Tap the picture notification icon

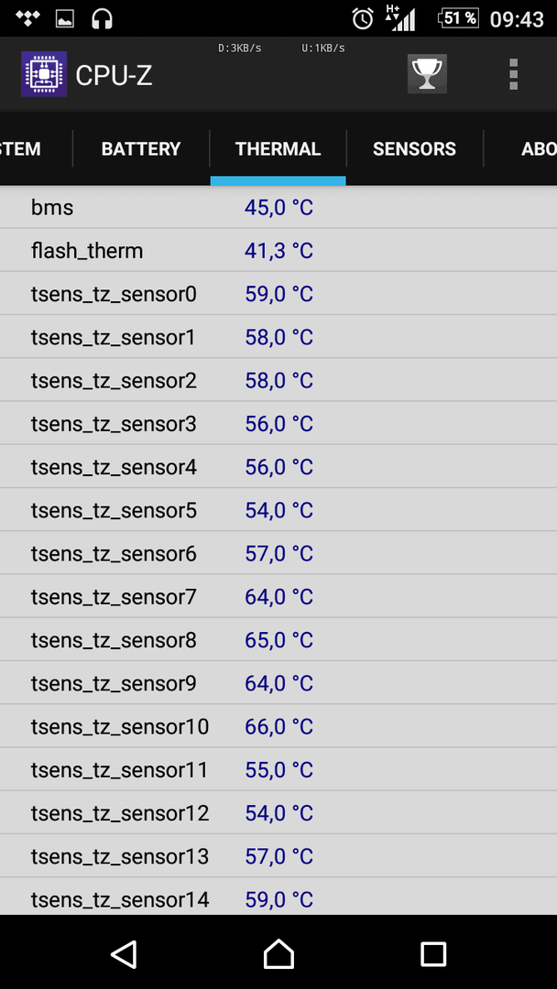point(65,19)
